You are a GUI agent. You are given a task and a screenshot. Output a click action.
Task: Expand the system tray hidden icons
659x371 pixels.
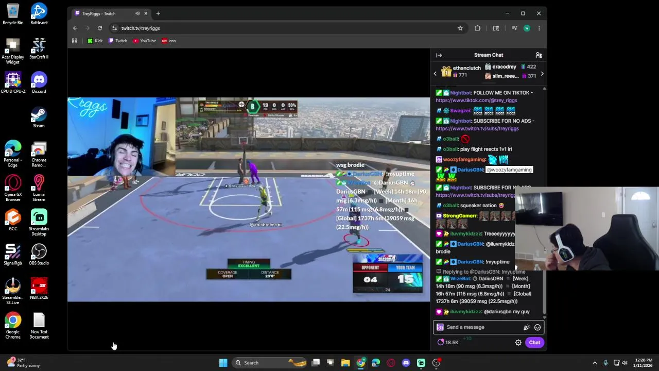pyautogui.click(x=595, y=363)
